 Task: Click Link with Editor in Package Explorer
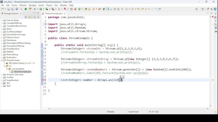30,17
